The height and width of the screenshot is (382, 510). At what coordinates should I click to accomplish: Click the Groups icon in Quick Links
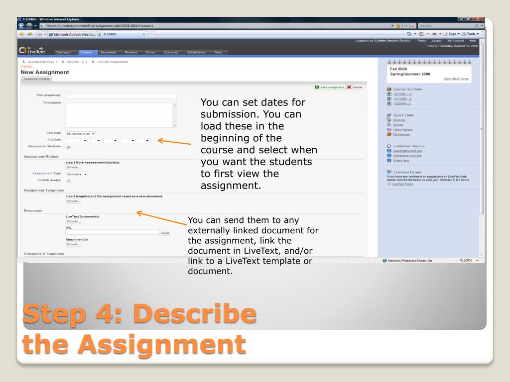pos(389,125)
